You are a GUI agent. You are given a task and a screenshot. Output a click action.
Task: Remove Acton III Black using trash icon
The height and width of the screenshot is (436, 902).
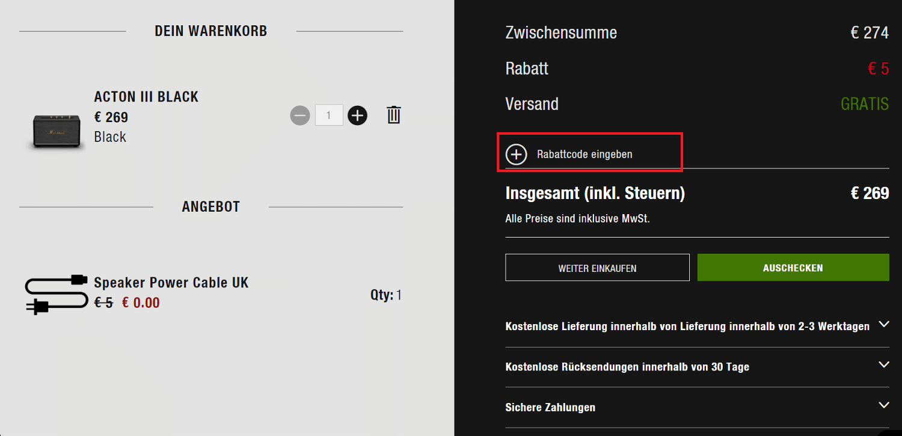click(394, 114)
